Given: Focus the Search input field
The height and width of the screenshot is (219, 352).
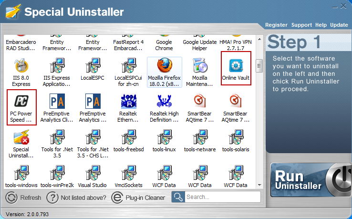Looking at the screenshot, I should pyautogui.click(x=222, y=197).
